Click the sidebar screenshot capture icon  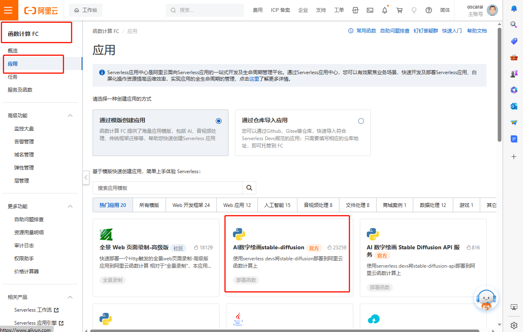click(x=514, y=307)
